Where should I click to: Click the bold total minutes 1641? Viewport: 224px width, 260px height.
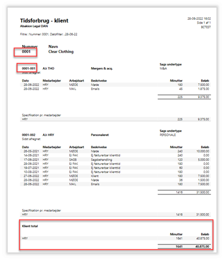pos(179,246)
